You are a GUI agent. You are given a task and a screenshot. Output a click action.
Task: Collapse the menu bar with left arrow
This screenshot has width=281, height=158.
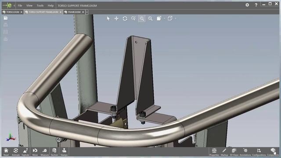click(x=14, y=6)
